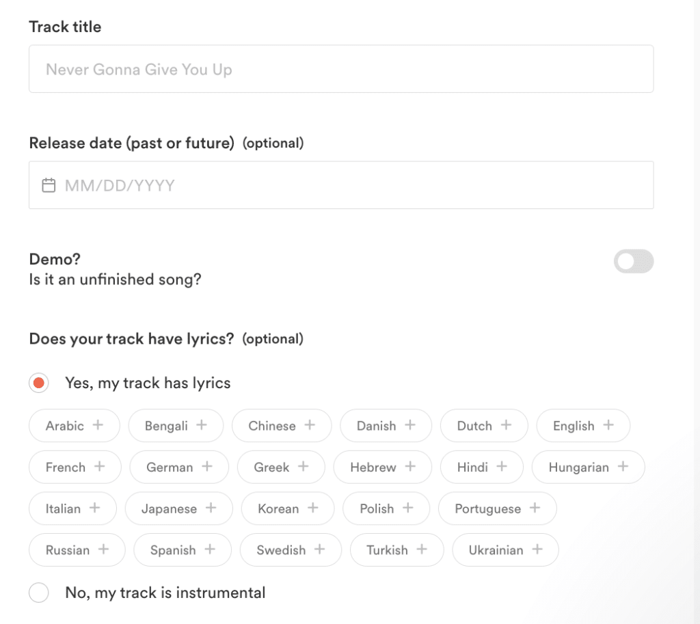
Task: Click the MM/DD/YYYY release date field
Action: coord(342,185)
